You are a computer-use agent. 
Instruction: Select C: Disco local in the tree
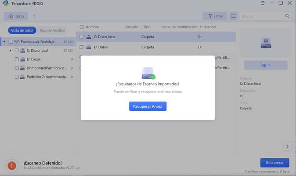37,51
